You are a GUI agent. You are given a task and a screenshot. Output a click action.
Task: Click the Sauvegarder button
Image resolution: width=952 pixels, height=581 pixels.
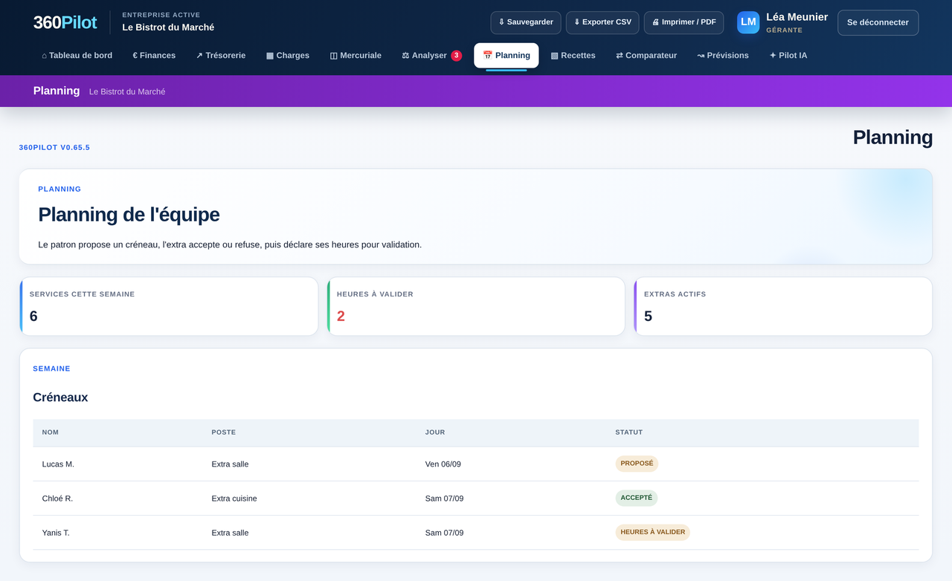pos(526,22)
